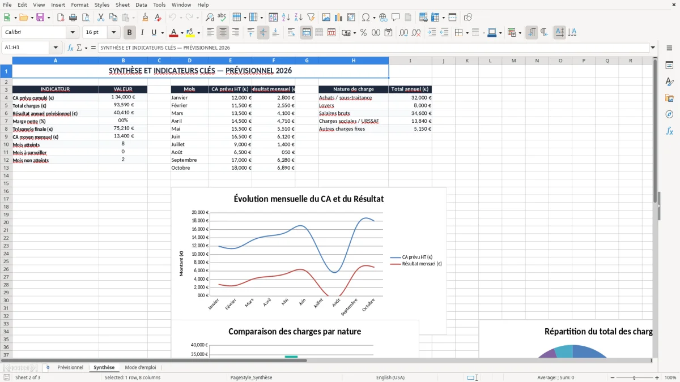Click the Insert Comment icon
This screenshot has width=680, height=382.
396,18
